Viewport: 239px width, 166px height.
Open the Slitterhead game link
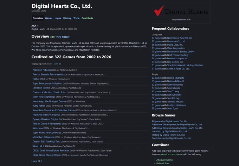click(38, 128)
